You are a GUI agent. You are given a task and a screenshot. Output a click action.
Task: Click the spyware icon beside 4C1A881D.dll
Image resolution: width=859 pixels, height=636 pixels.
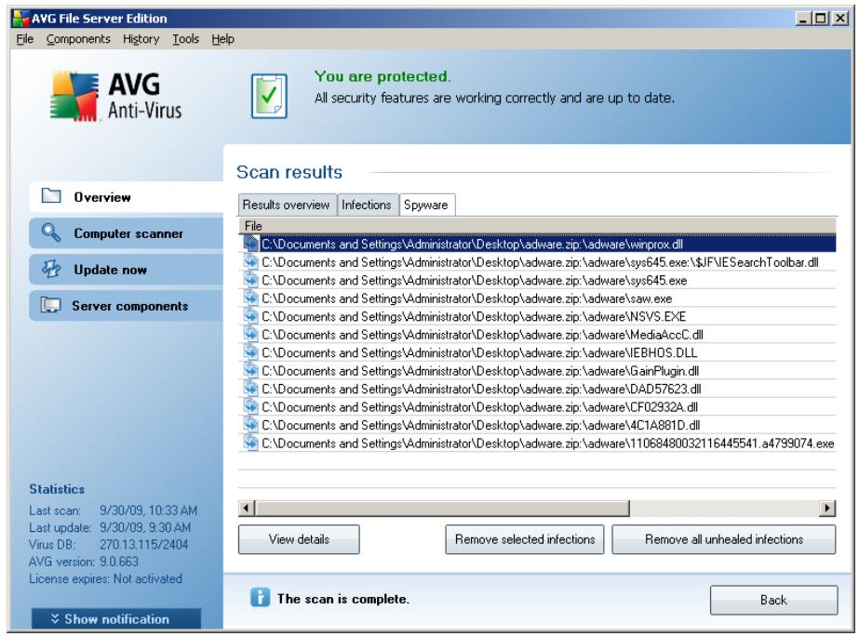click(x=250, y=424)
